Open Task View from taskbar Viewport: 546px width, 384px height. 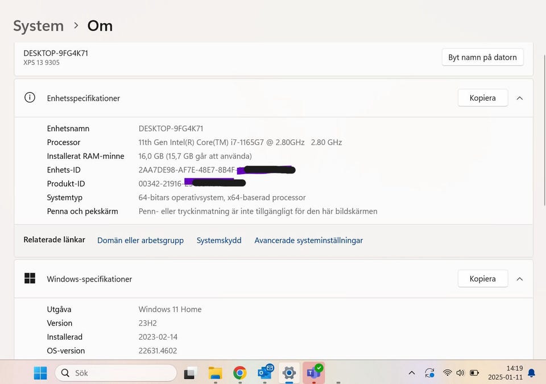(190, 373)
